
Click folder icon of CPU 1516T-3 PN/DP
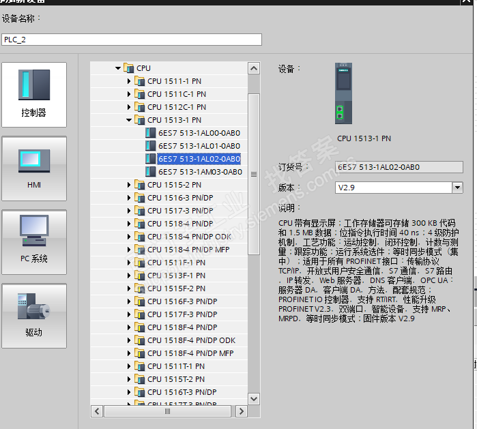click(x=140, y=392)
